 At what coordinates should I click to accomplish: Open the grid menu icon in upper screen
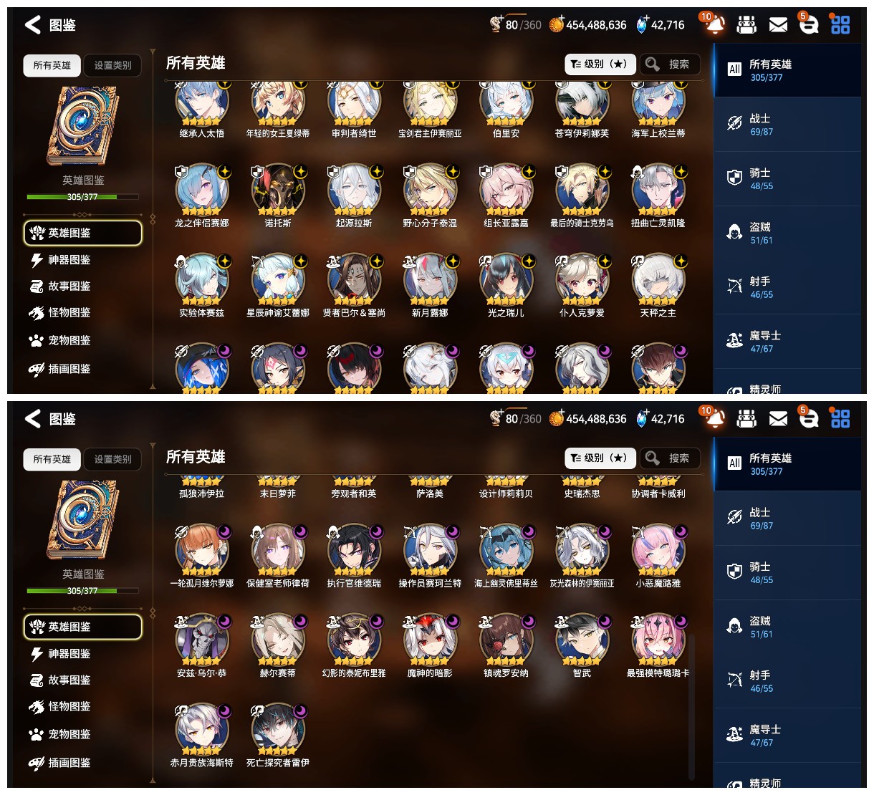[840, 25]
